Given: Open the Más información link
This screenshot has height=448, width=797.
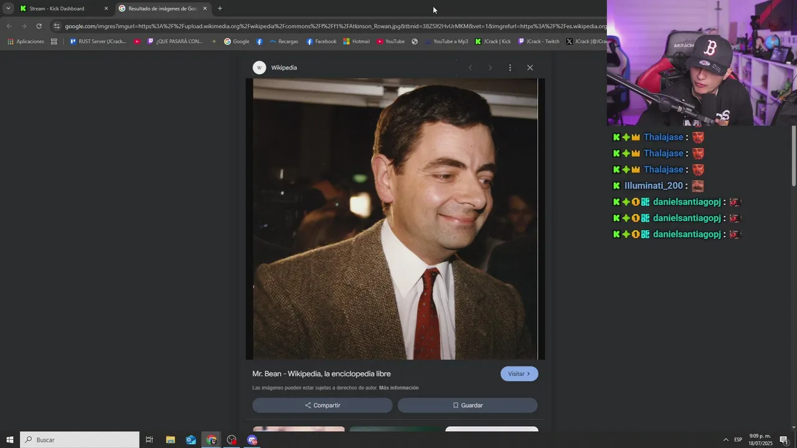Looking at the screenshot, I should point(398,388).
